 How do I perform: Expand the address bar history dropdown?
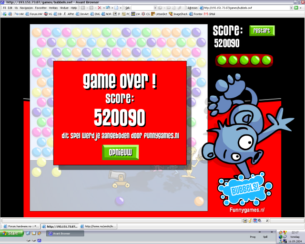click(x=291, y=8)
